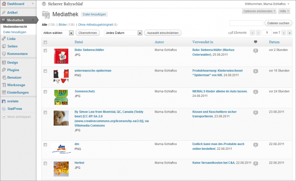Tick the checkbox for Bobo Siebenschläfer
Image resolution: width=296 pixels, height=181 pixels.
[45, 51]
